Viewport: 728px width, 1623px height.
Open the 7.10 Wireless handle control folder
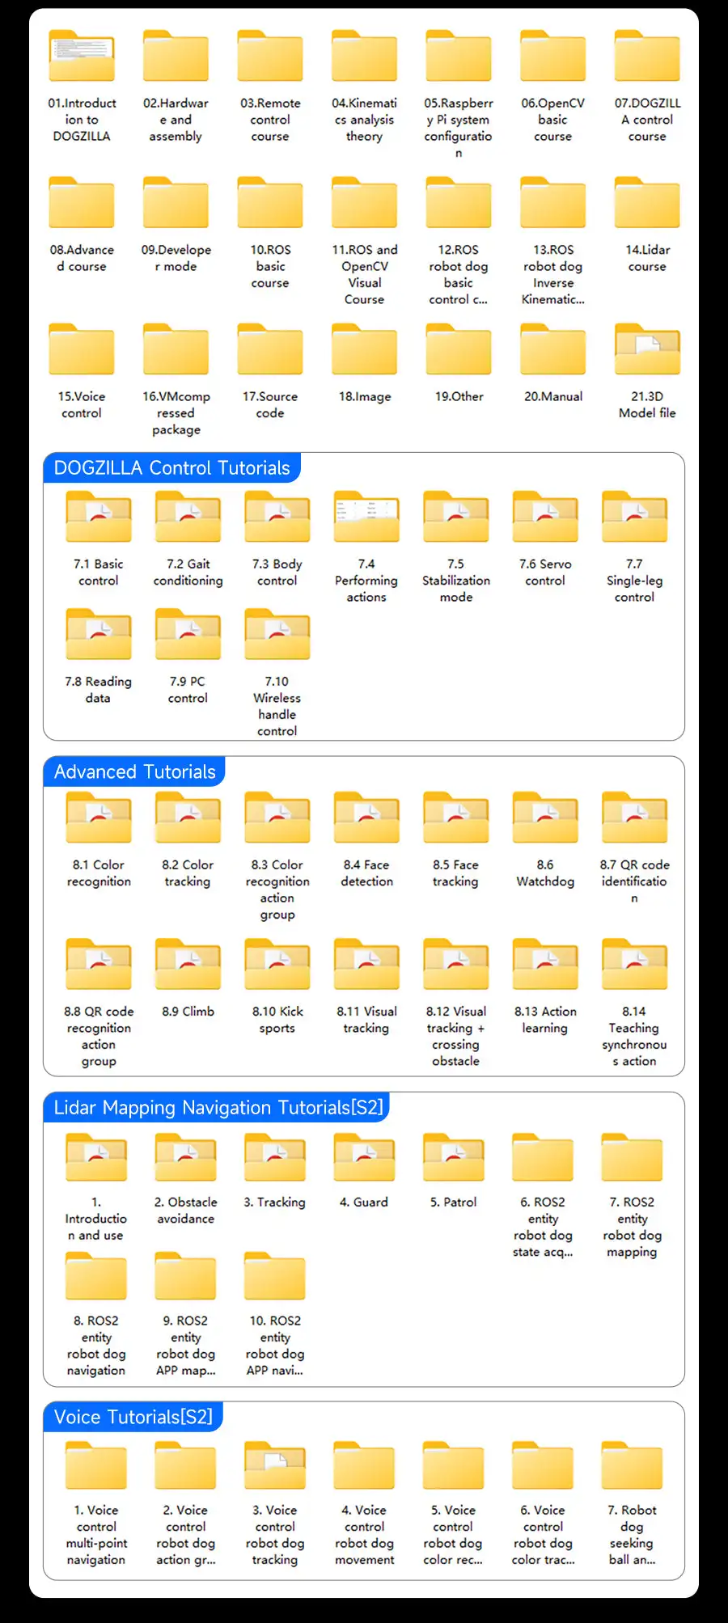tap(277, 634)
